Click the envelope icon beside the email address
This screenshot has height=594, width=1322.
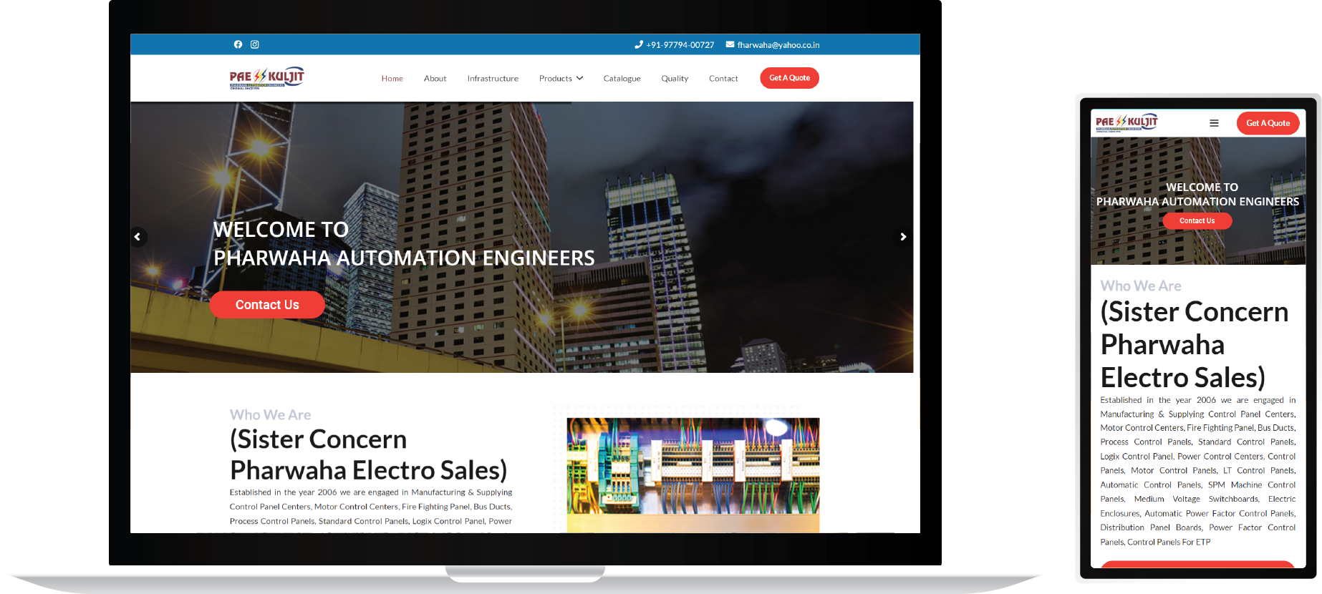(730, 44)
